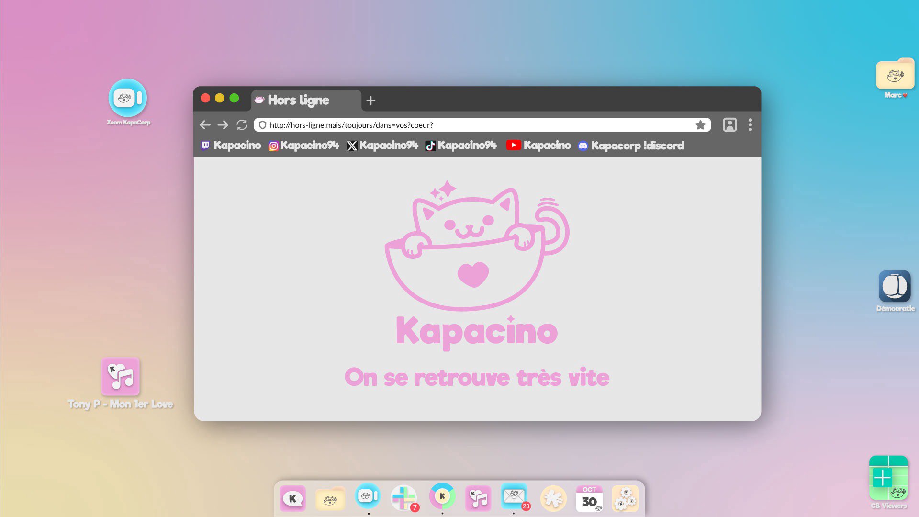Open a new tab with plus button
This screenshot has height=517, width=919.
click(x=371, y=101)
